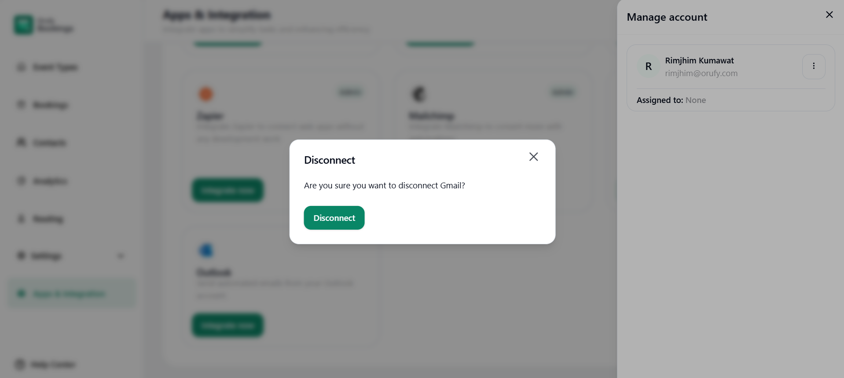Image resolution: width=844 pixels, height=378 pixels.
Task: Click the blue Outlook app icon
Action: coord(206,250)
